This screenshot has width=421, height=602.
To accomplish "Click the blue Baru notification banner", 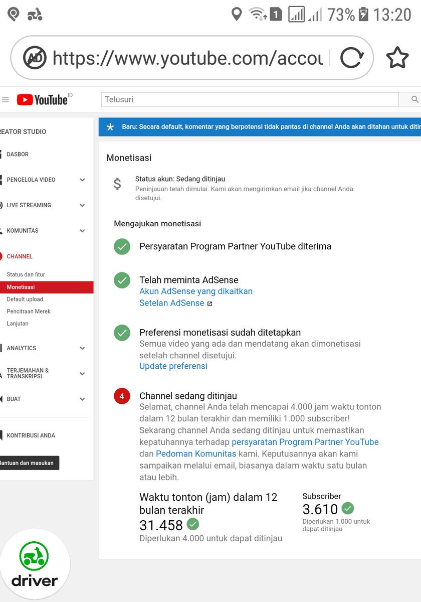I will coord(260,127).
